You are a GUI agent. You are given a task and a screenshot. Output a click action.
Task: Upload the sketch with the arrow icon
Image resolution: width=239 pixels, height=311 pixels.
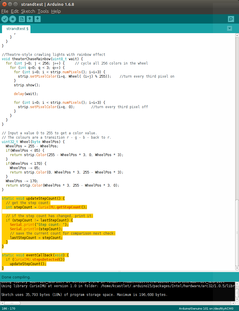12,19
